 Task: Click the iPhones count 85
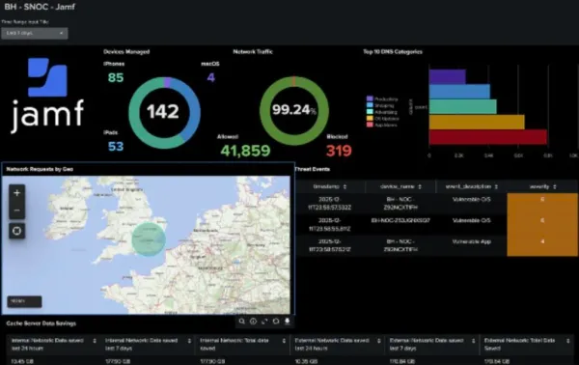(x=116, y=77)
